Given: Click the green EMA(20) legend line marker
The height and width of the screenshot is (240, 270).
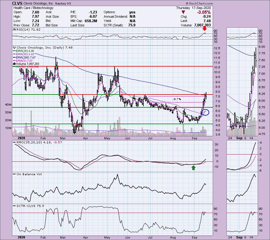Looking at the screenshot, I should point(14,51).
